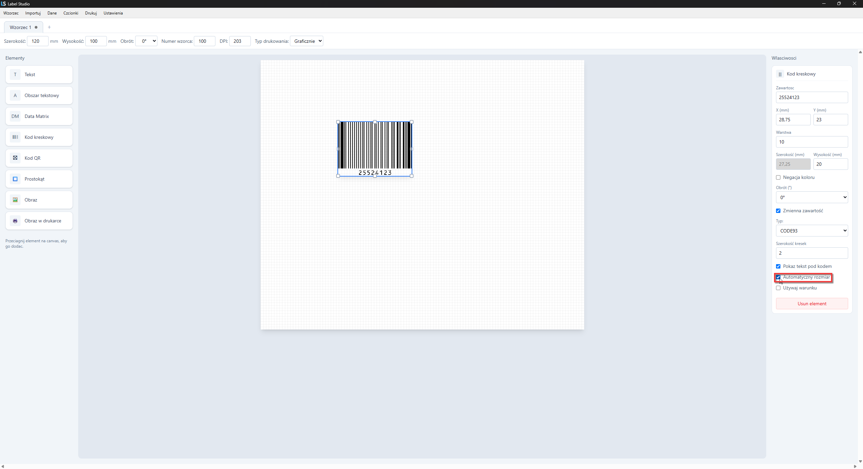Choose the Data Matrix DM icon

15,116
